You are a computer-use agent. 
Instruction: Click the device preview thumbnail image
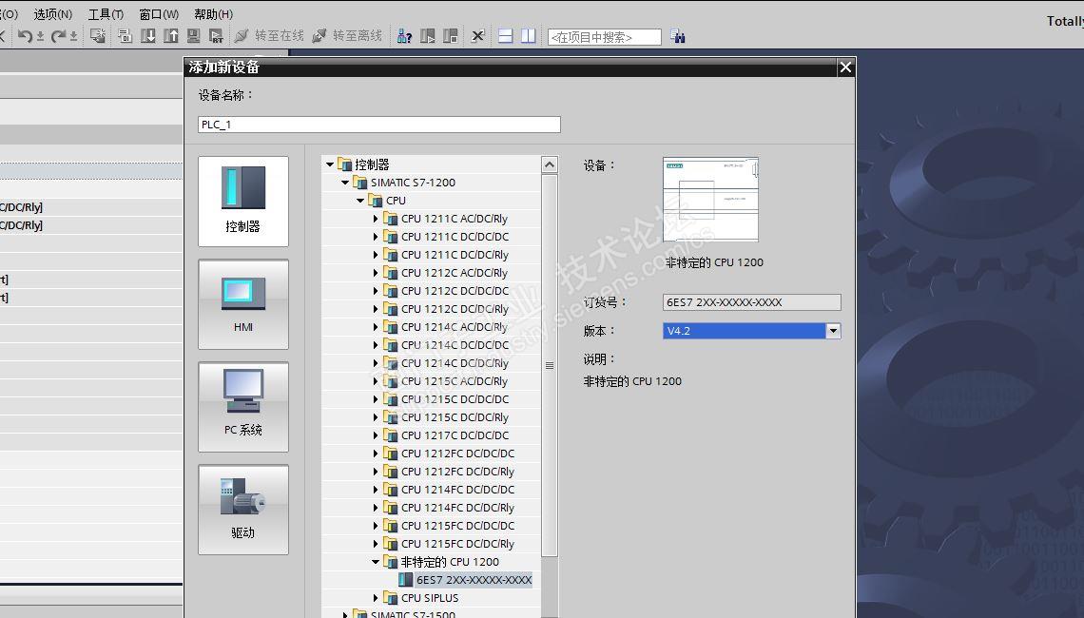710,199
